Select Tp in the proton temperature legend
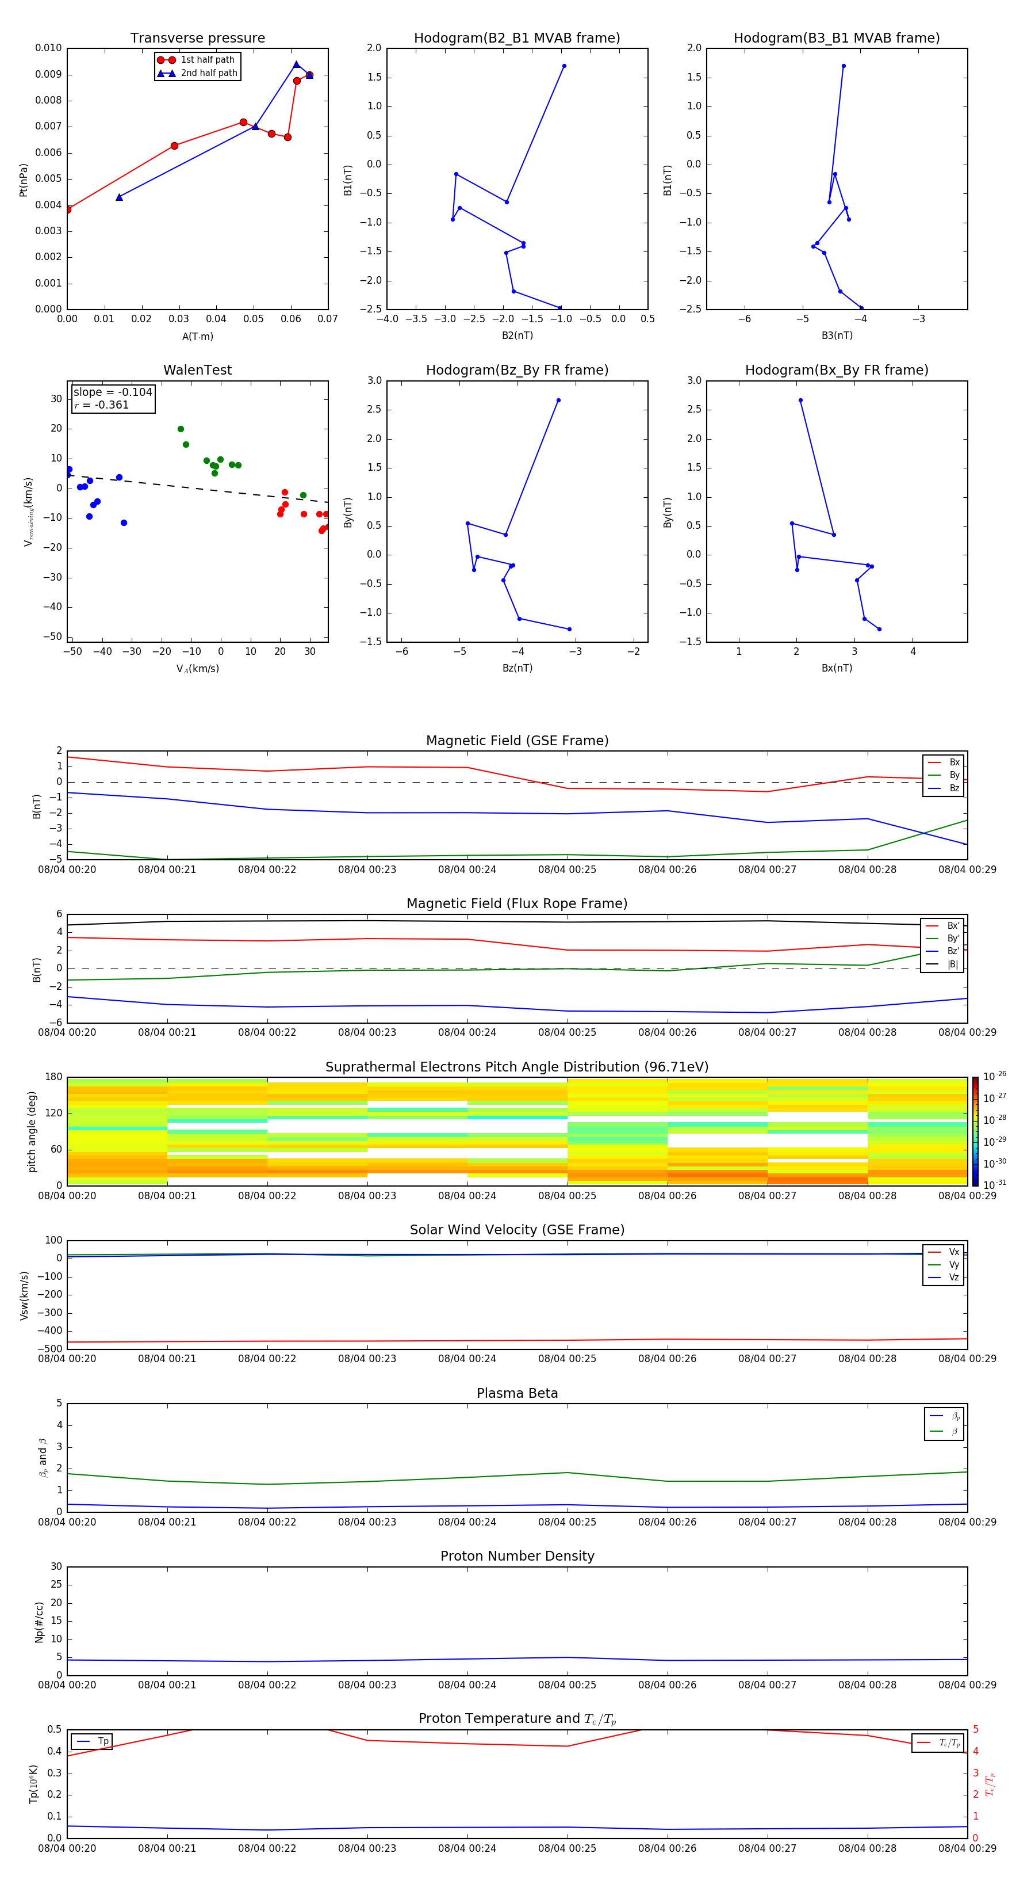1035x1899 pixels. pos(92,1741)
